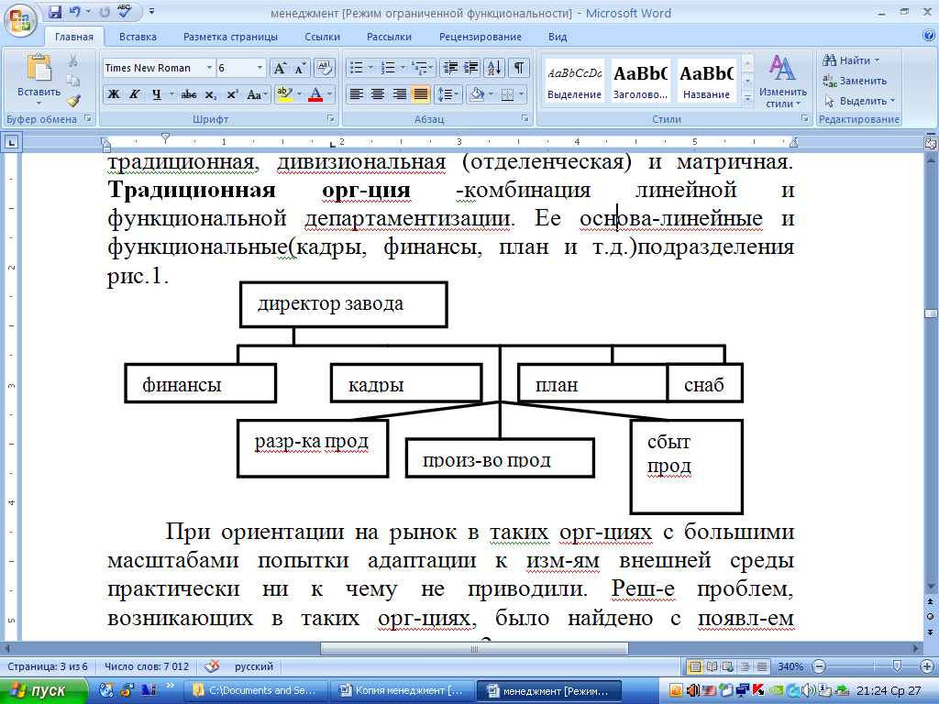939x704 pixels.
Task: Click Выделить (Select) button
Action: [x=858, y=101]
